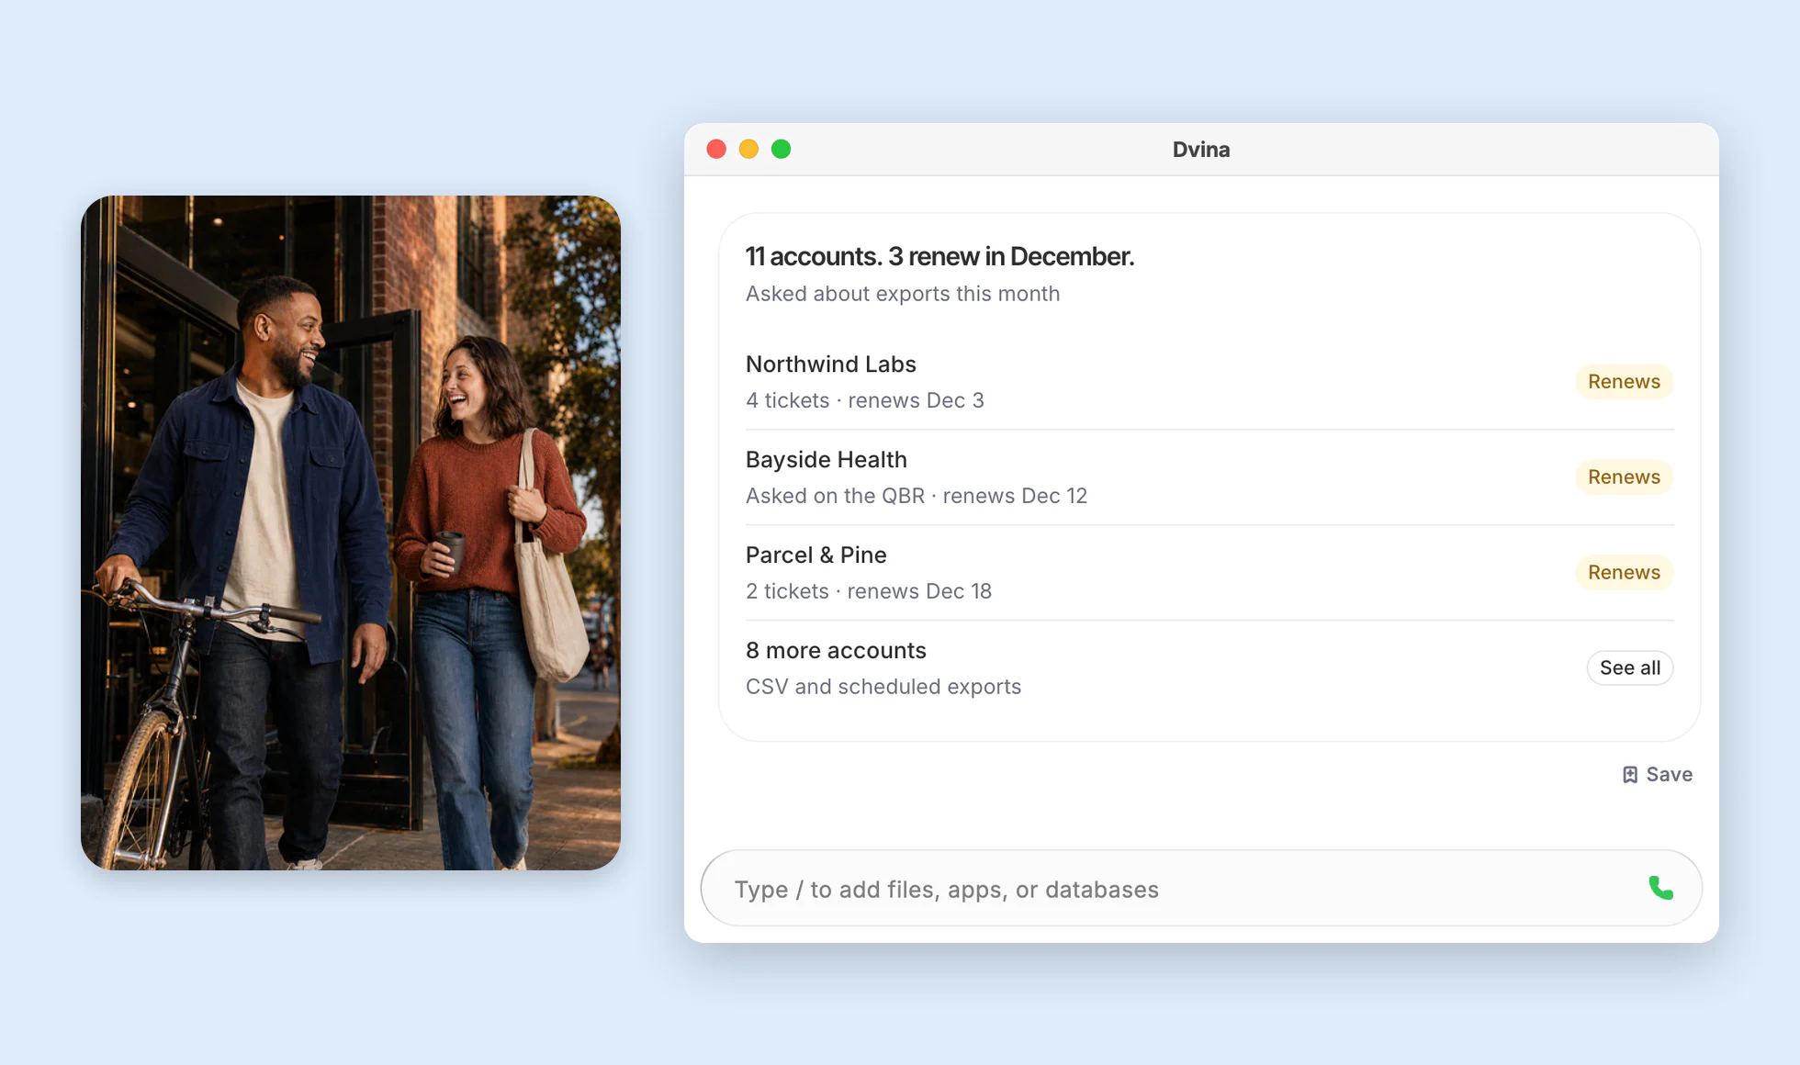Click the '8 more accounts' row title

click(836, 651)
